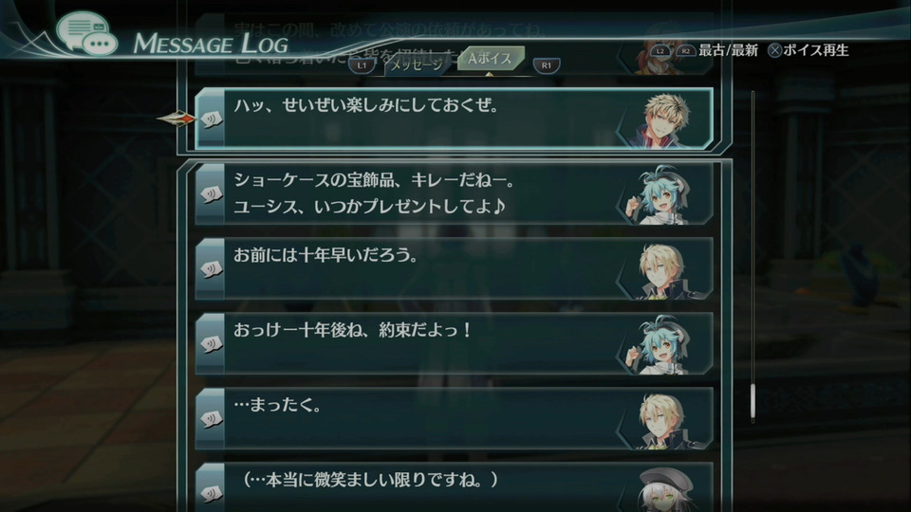This screenshot has height=512, width=911.
Task: Click the R2 newest-jump button icon
Action: (685, 51)
